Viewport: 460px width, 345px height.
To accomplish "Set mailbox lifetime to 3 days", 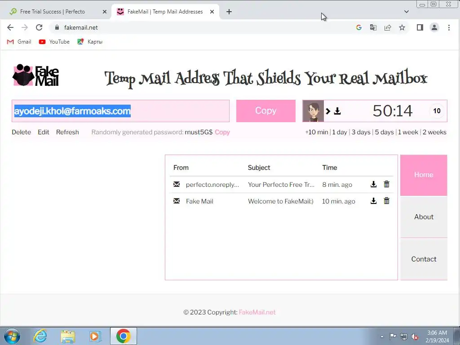I will click(361, 132).
